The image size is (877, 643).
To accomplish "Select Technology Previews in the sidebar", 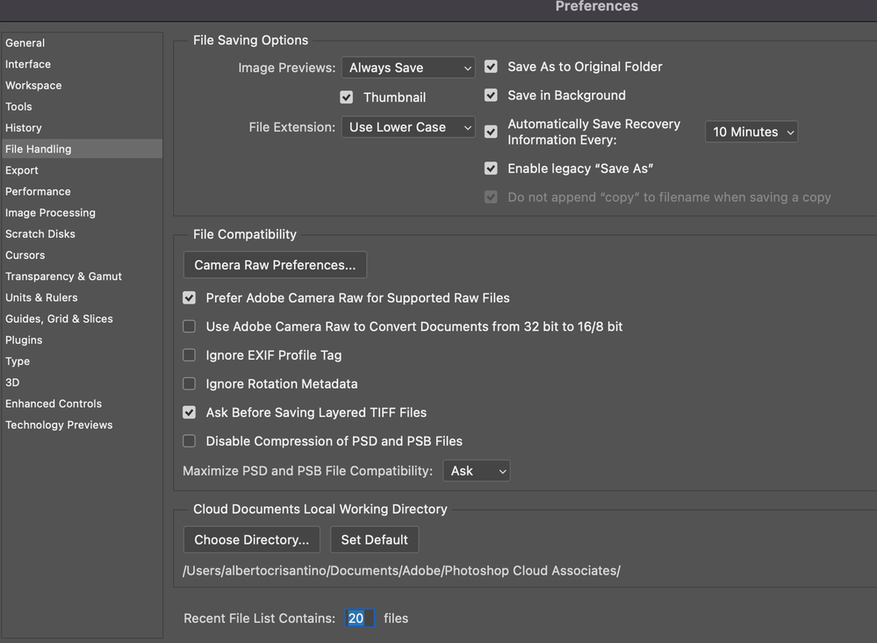I will tap(59, 425).
